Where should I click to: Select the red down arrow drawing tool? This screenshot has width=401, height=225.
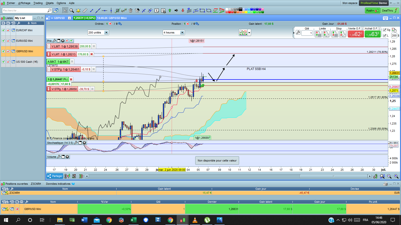coord(183,10)
